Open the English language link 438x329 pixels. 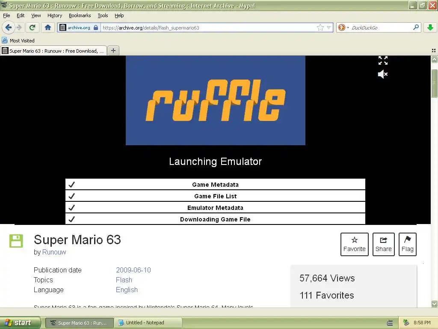127,290
